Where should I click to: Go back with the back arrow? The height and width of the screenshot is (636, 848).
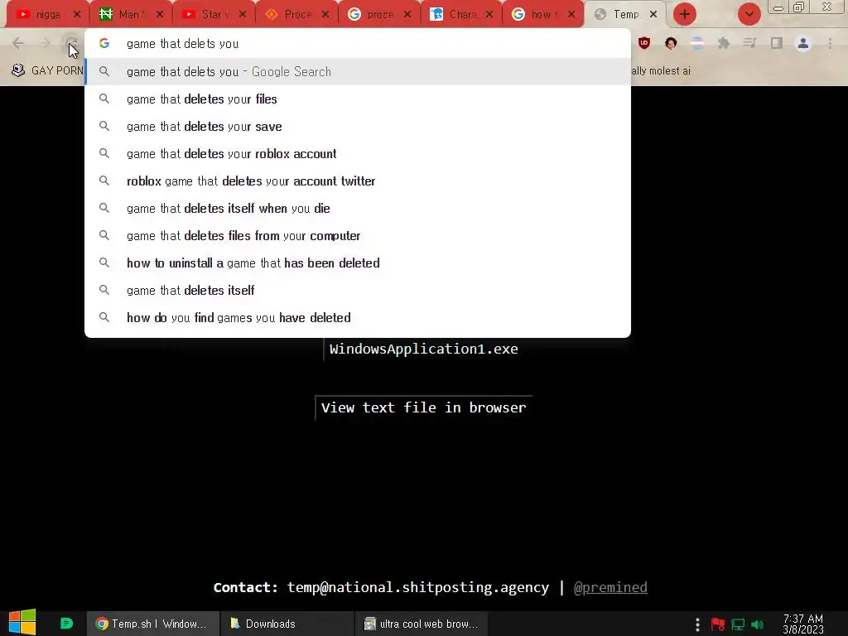(x=18, y=43)
